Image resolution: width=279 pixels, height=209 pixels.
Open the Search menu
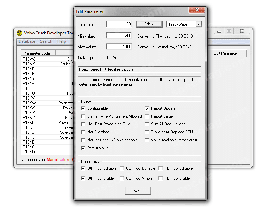pyautogui.click(x=46, y=41)
